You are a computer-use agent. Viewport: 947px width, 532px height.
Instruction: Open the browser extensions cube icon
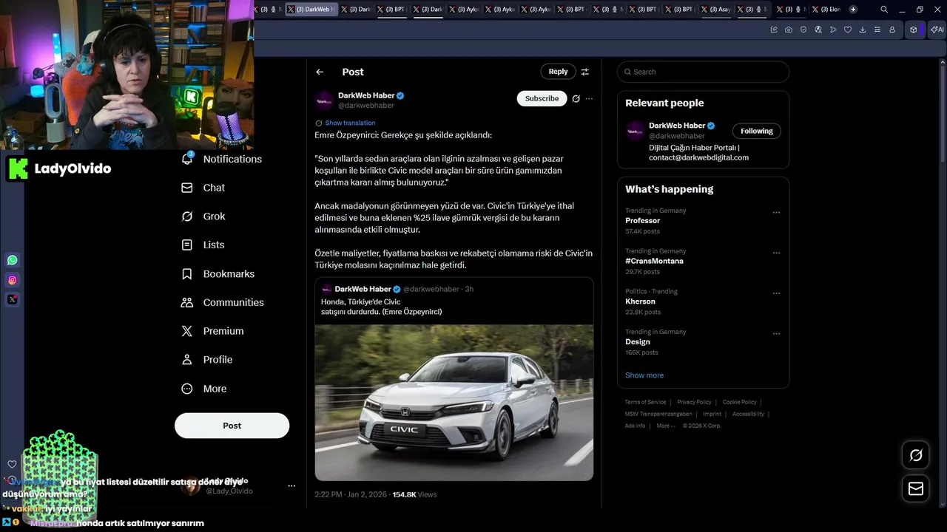pyautogui.click(x=914, y=30)
